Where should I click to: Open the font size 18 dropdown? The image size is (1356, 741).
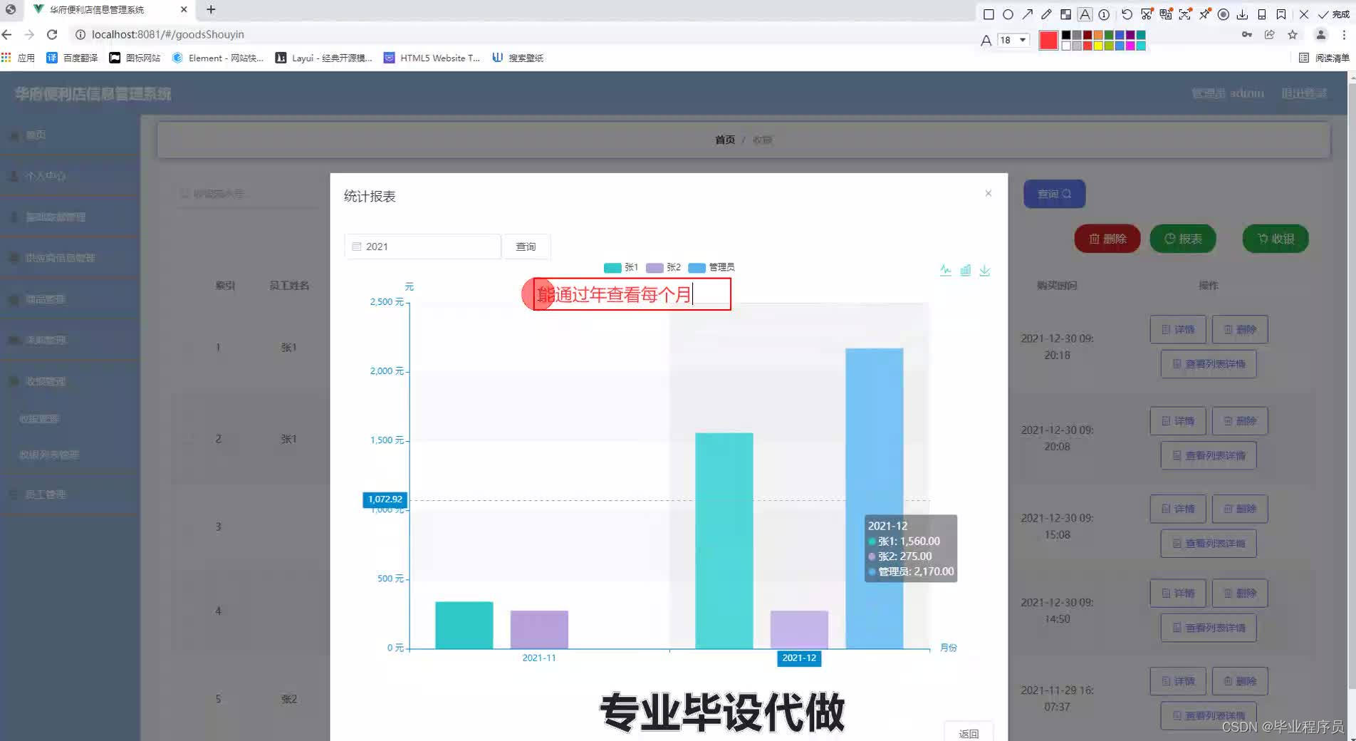coord(1013,40)
